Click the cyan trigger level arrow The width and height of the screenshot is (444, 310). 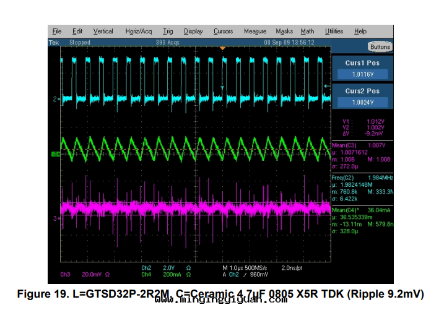[x=326, y=87]
